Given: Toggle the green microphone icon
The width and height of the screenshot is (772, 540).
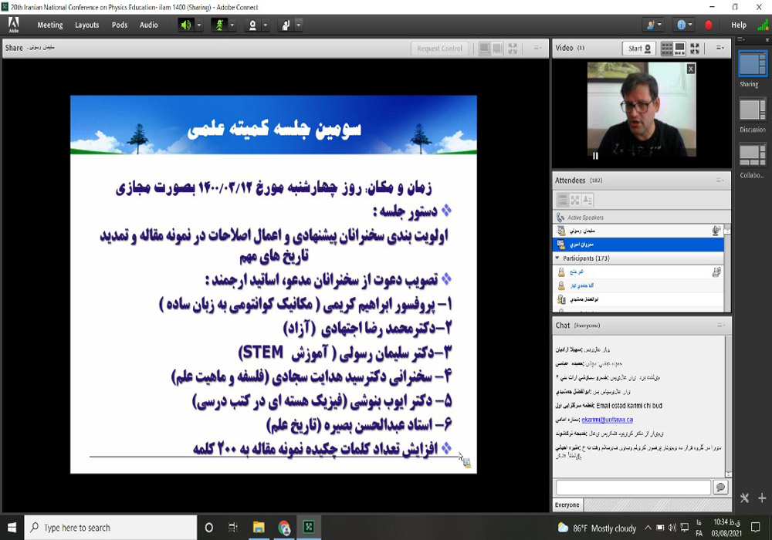Looking at the screenshot, I should 218,25.
